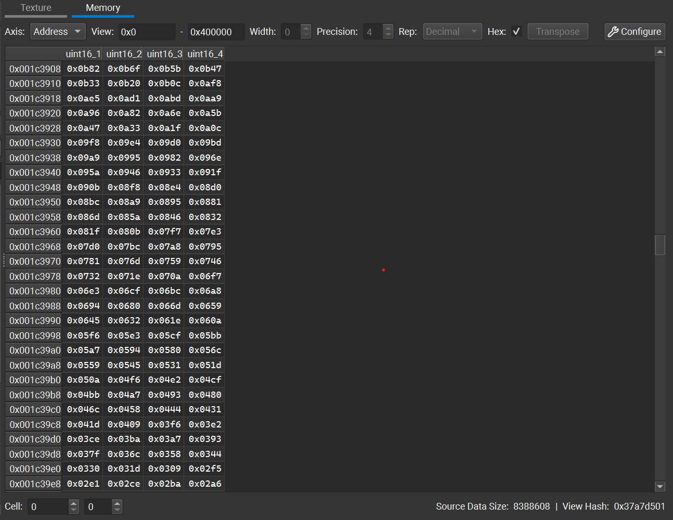Open the Rep dropdown set to Decimal
Viewport: 673px width, 520px height.
point(452,31)
